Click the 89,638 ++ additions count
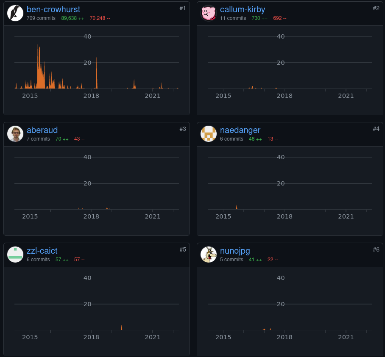Screen dimensions: 385x357 click(x=73, y=18)
